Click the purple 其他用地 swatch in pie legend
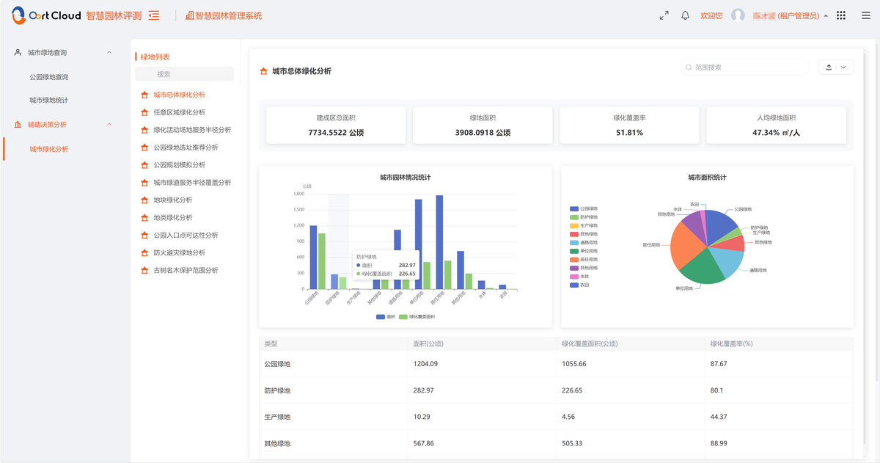Screen dimensions: 880x463 click(x=573, y=268)
